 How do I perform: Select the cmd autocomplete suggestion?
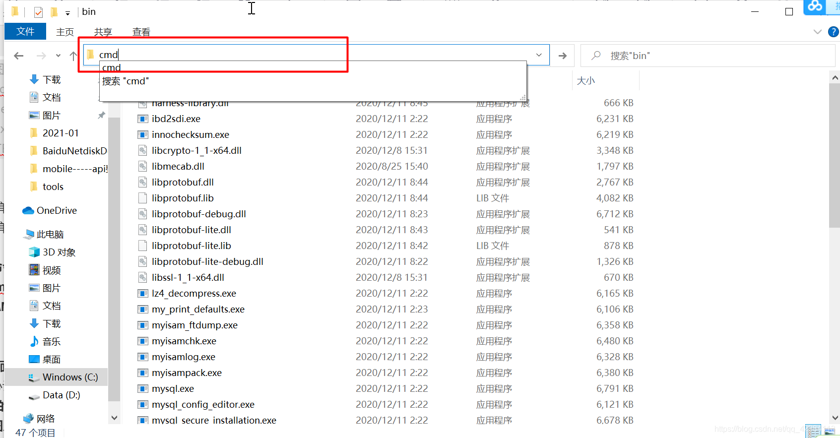pyautogui.click(x=313, y=67)
